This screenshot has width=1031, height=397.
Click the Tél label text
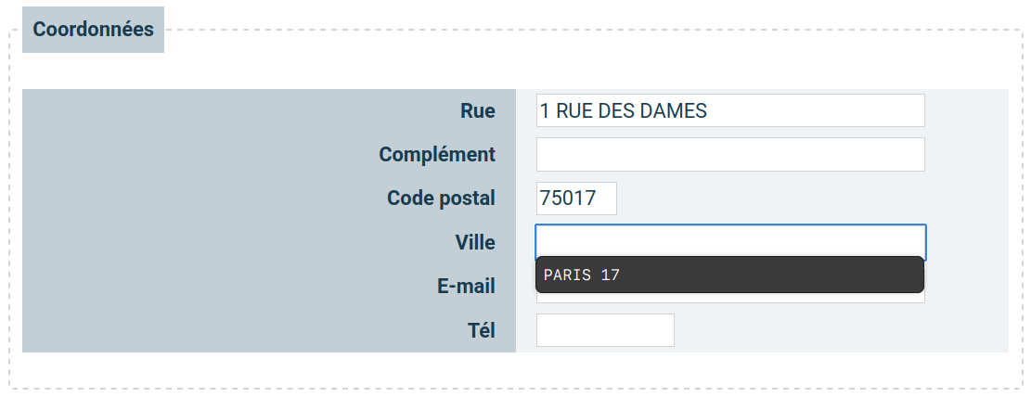(x=481, y=330)
